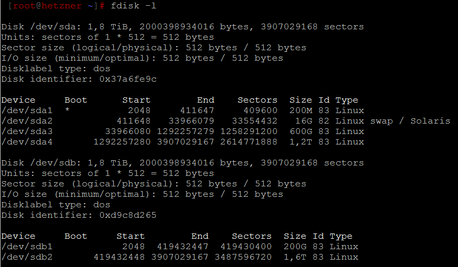Click the boot flag asterisk on sda1
Screen dimensions: 458x267
(67, 110)
